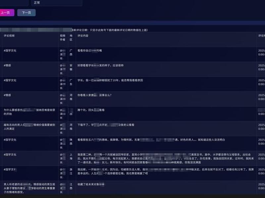Go to the next page with 下一页
The image size is (265, 198).
tap(26, 13)
